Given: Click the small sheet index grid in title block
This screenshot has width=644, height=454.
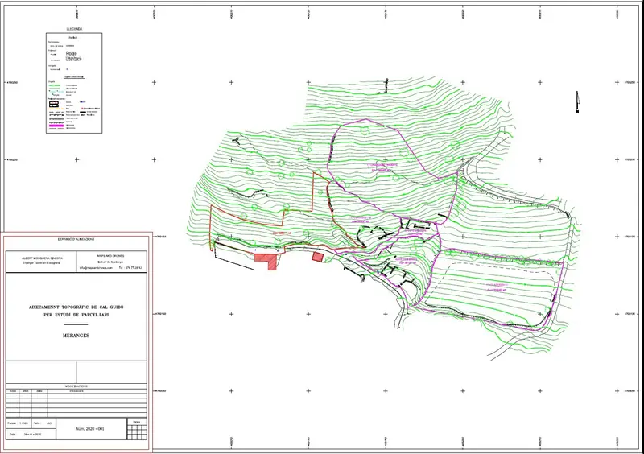Looking at the screenshot, I should pos(137,431).
